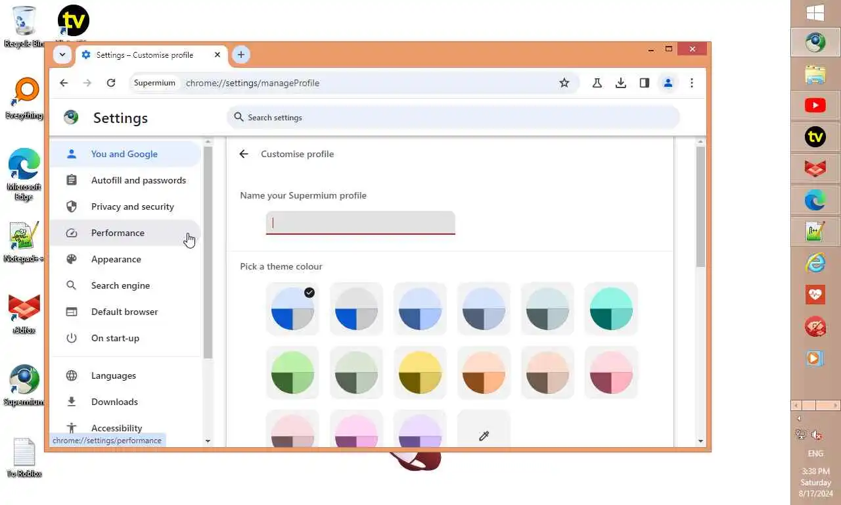Bookmark this page with the star icon
Screen dimensions: 841x505
click(x=564, y=83)
